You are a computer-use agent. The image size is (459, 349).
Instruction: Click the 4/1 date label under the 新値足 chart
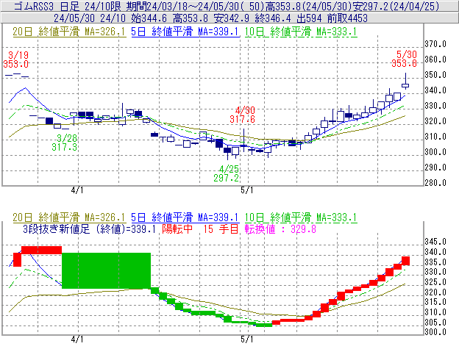77,339
